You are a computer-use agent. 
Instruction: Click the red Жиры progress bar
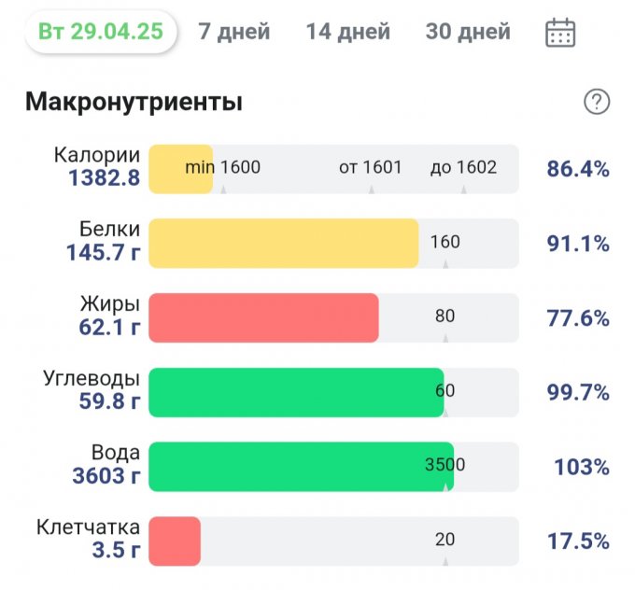(263, 317)
